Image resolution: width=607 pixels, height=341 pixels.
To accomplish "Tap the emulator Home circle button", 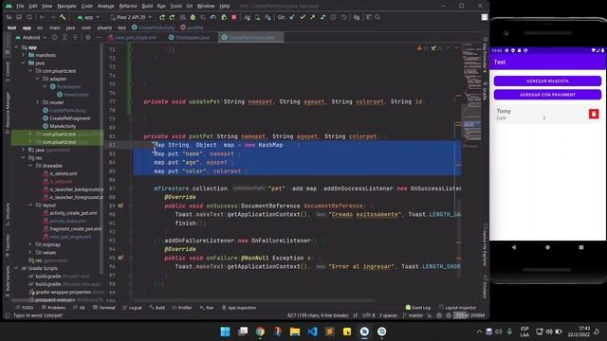I will tap(547, 247).
